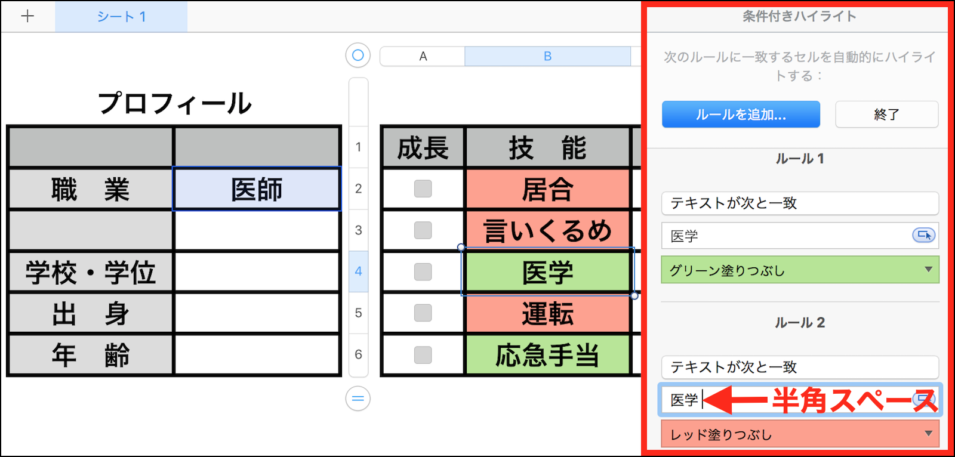Click the ルールを追加 button

741,115
